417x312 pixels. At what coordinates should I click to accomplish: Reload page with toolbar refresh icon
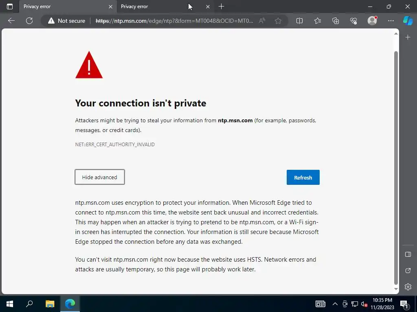coord(29,21)
